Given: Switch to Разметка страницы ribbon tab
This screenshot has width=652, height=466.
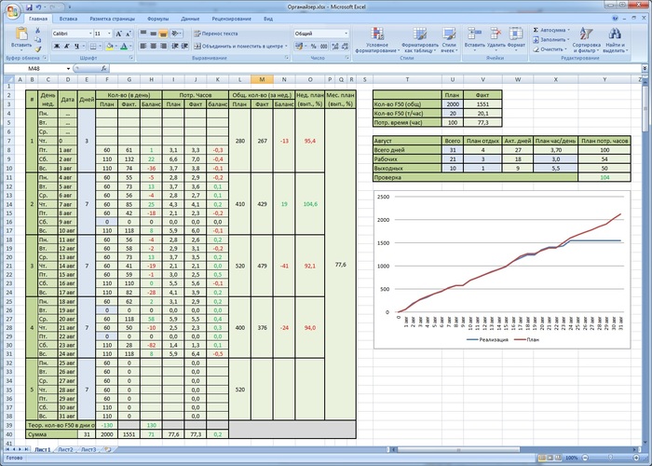Looking at the screenshot, I should (113, 19).
